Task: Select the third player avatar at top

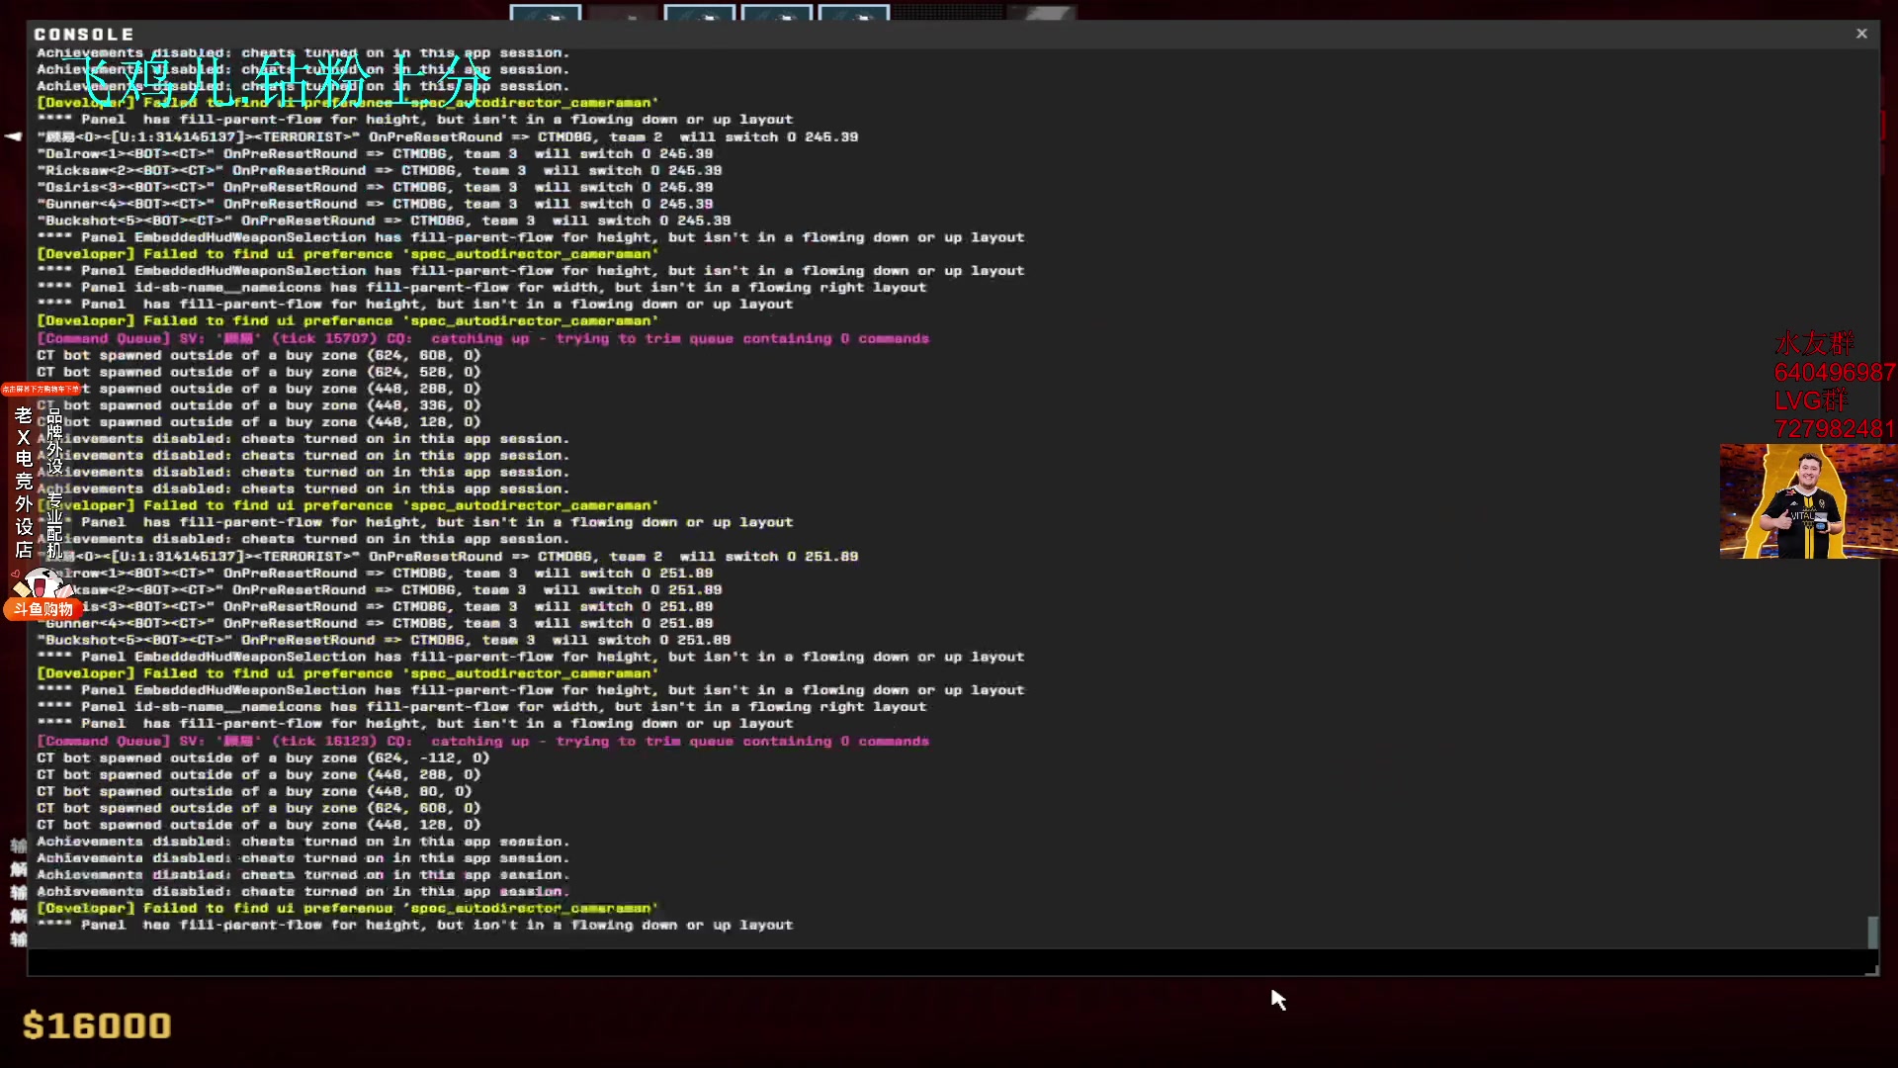Action: pyautogui.click(x=700, y=13)
